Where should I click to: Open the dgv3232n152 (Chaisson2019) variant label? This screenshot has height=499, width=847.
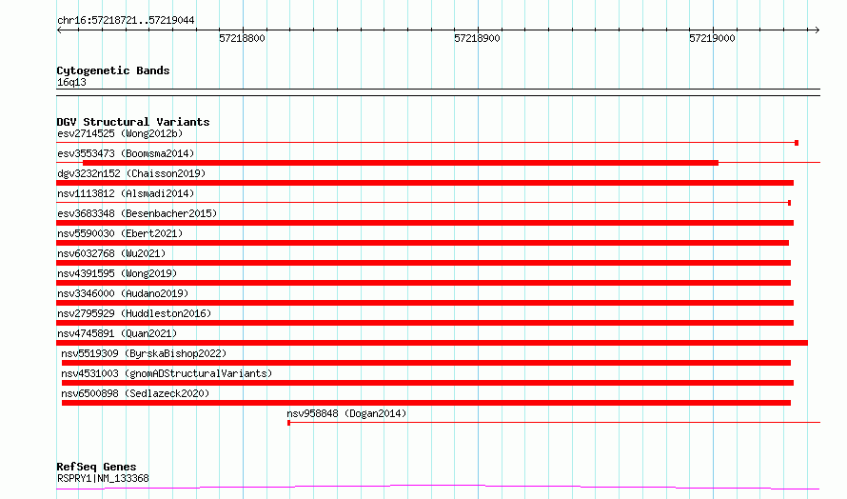click(131, 173)
